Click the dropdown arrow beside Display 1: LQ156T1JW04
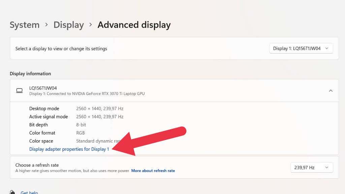345x194 pixels. tap(326, 48)
